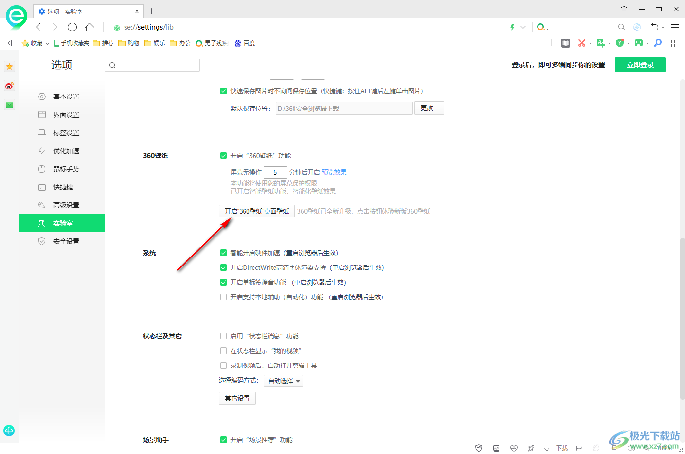Viewport: 685px width, 454px height.
Task: Click the address bar magnifier search icon
Action: click(621, 27)
